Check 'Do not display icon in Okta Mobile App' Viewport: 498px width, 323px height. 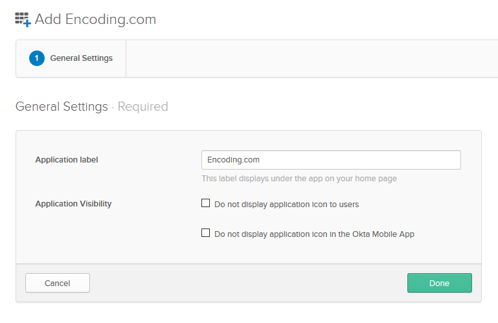(205, 233)
